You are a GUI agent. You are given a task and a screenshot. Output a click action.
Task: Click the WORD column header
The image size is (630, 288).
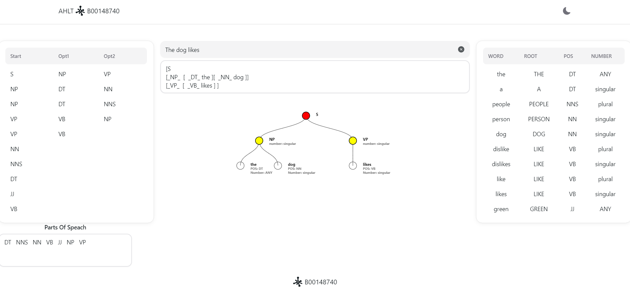click(x=496, y=56)
